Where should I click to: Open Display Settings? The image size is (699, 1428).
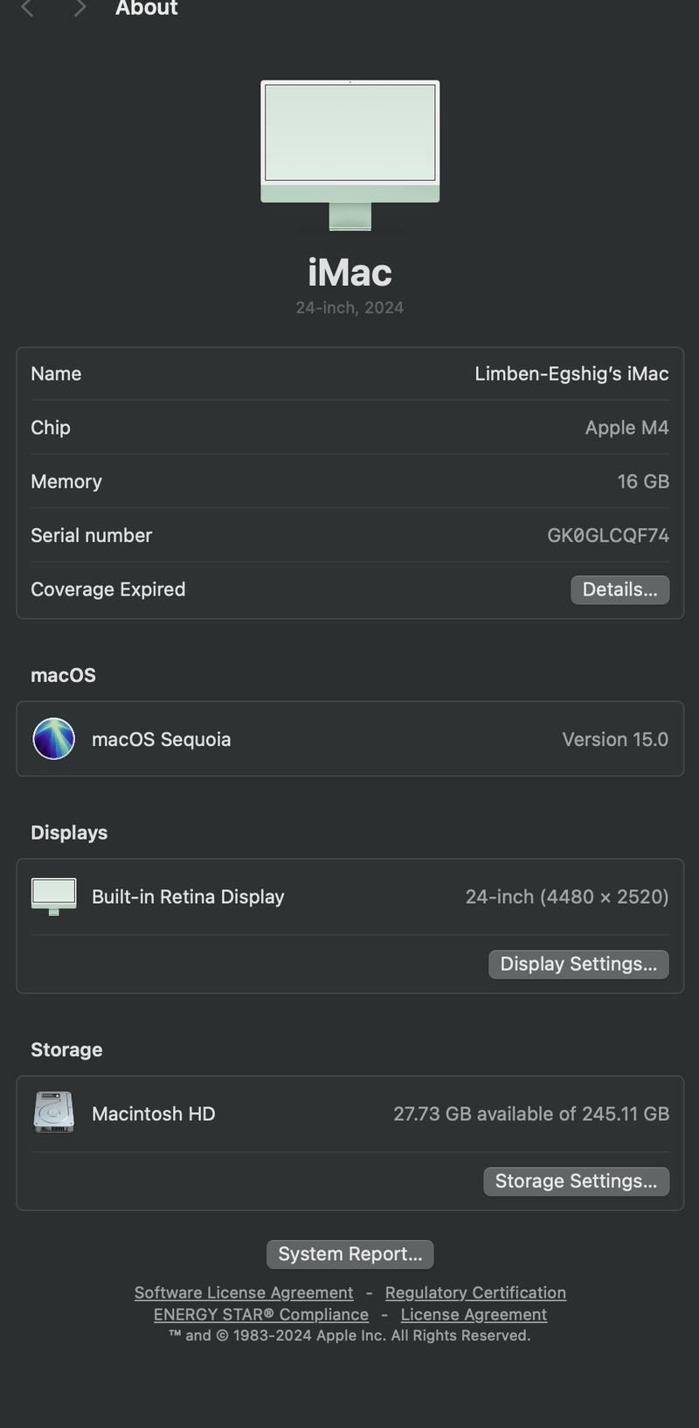(578, 965)
